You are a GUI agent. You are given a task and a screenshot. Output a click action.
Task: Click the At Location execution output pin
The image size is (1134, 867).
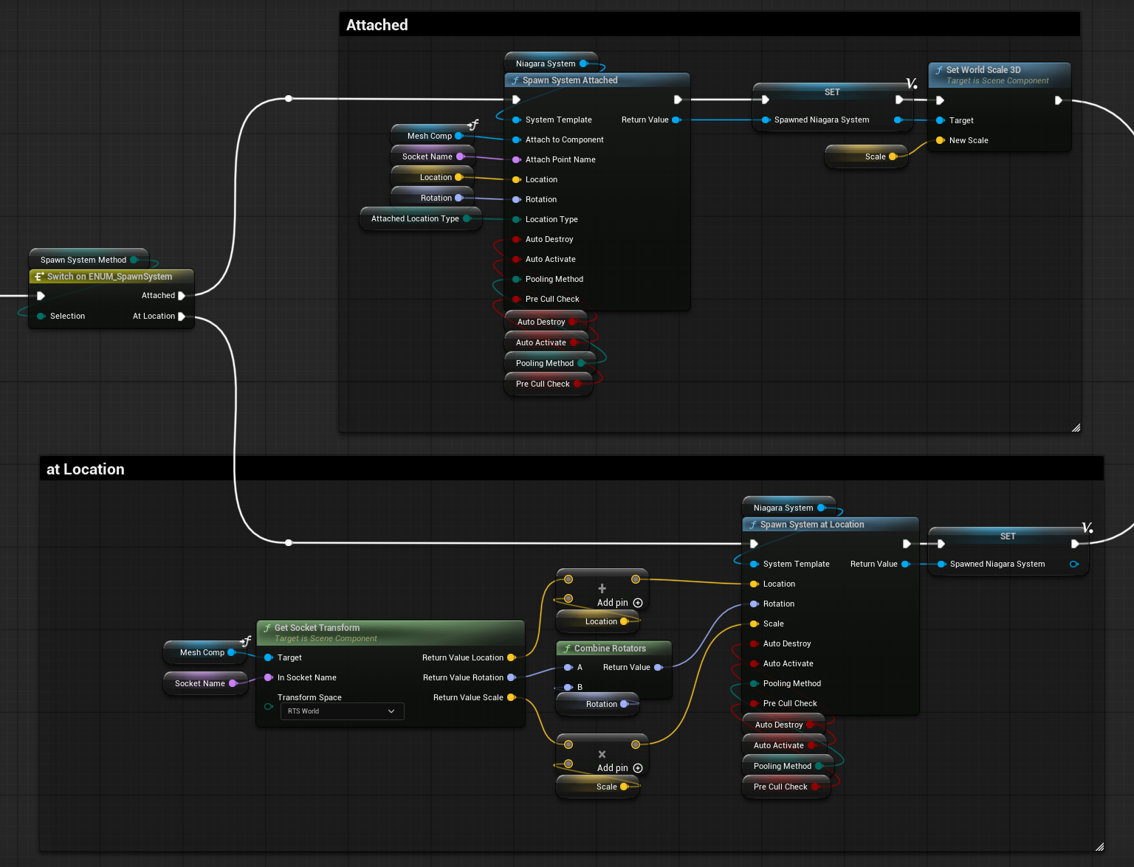point(182,317)
